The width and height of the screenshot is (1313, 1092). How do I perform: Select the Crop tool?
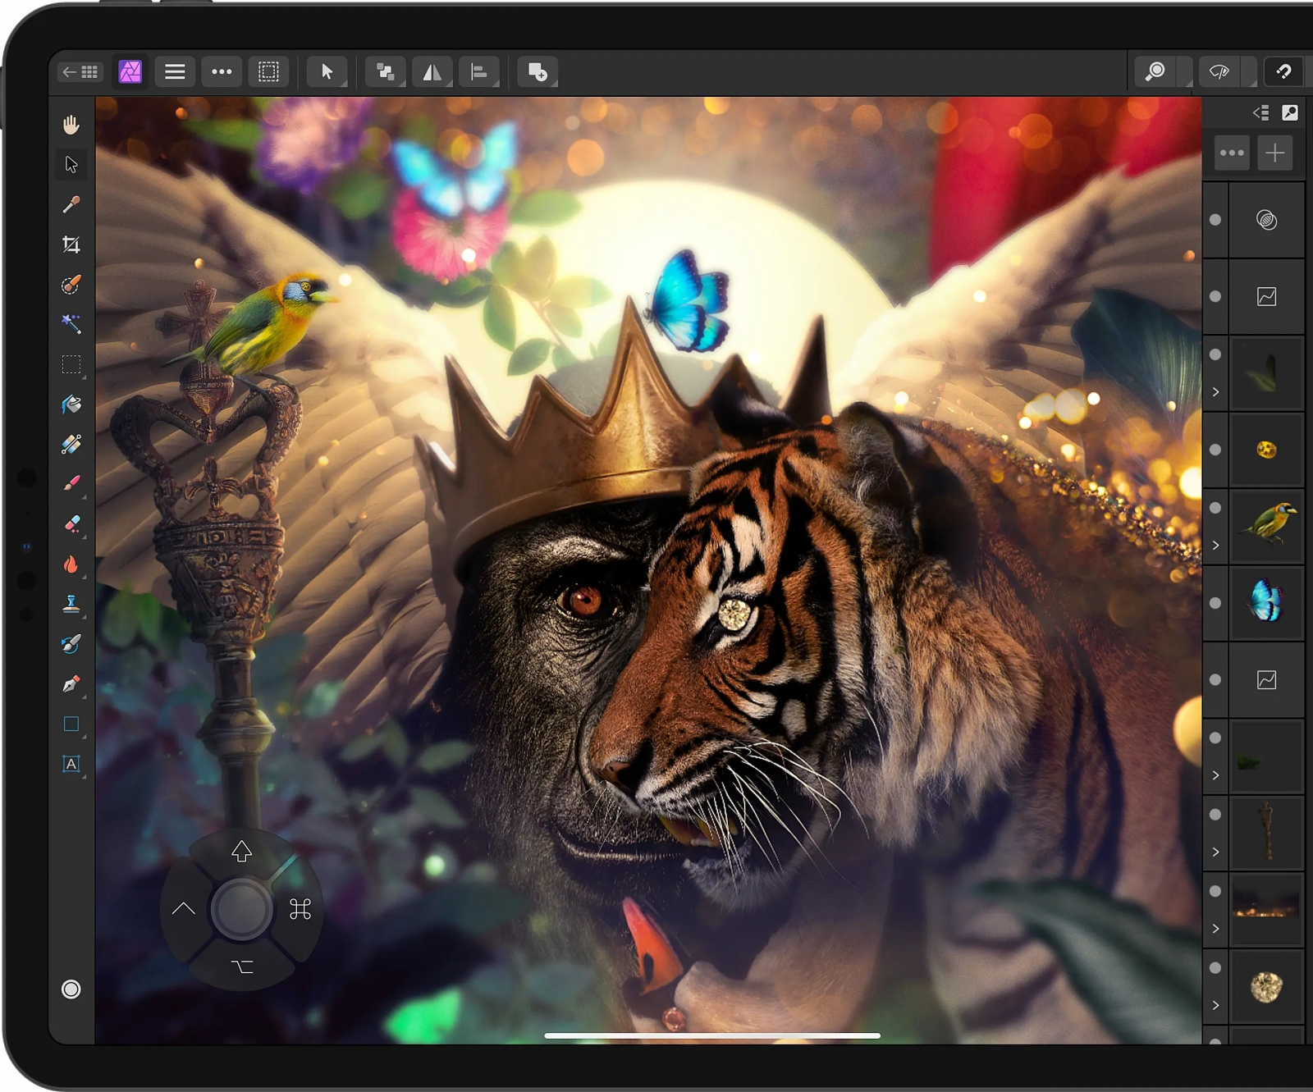pos(71,244)
